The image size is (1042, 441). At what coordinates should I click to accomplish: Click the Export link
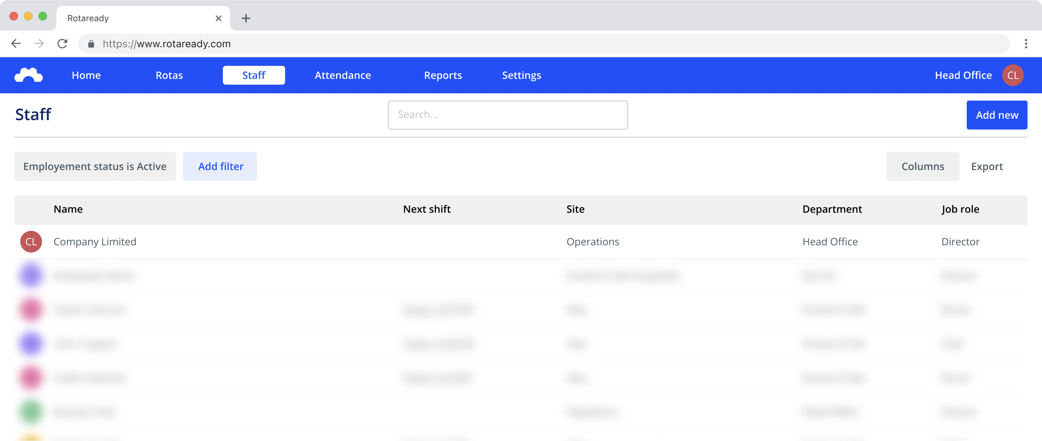[987, 167]
